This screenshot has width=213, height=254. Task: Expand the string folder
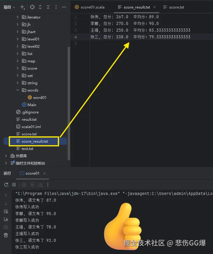coord(17,83)
